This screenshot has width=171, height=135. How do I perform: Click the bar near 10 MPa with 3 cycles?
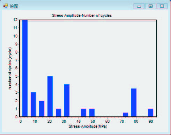pos(33,105)
